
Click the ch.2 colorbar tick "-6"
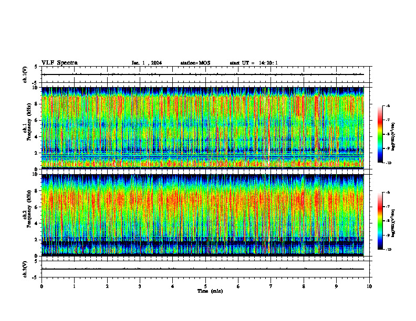pyautogui.click(x=388, y=192)
